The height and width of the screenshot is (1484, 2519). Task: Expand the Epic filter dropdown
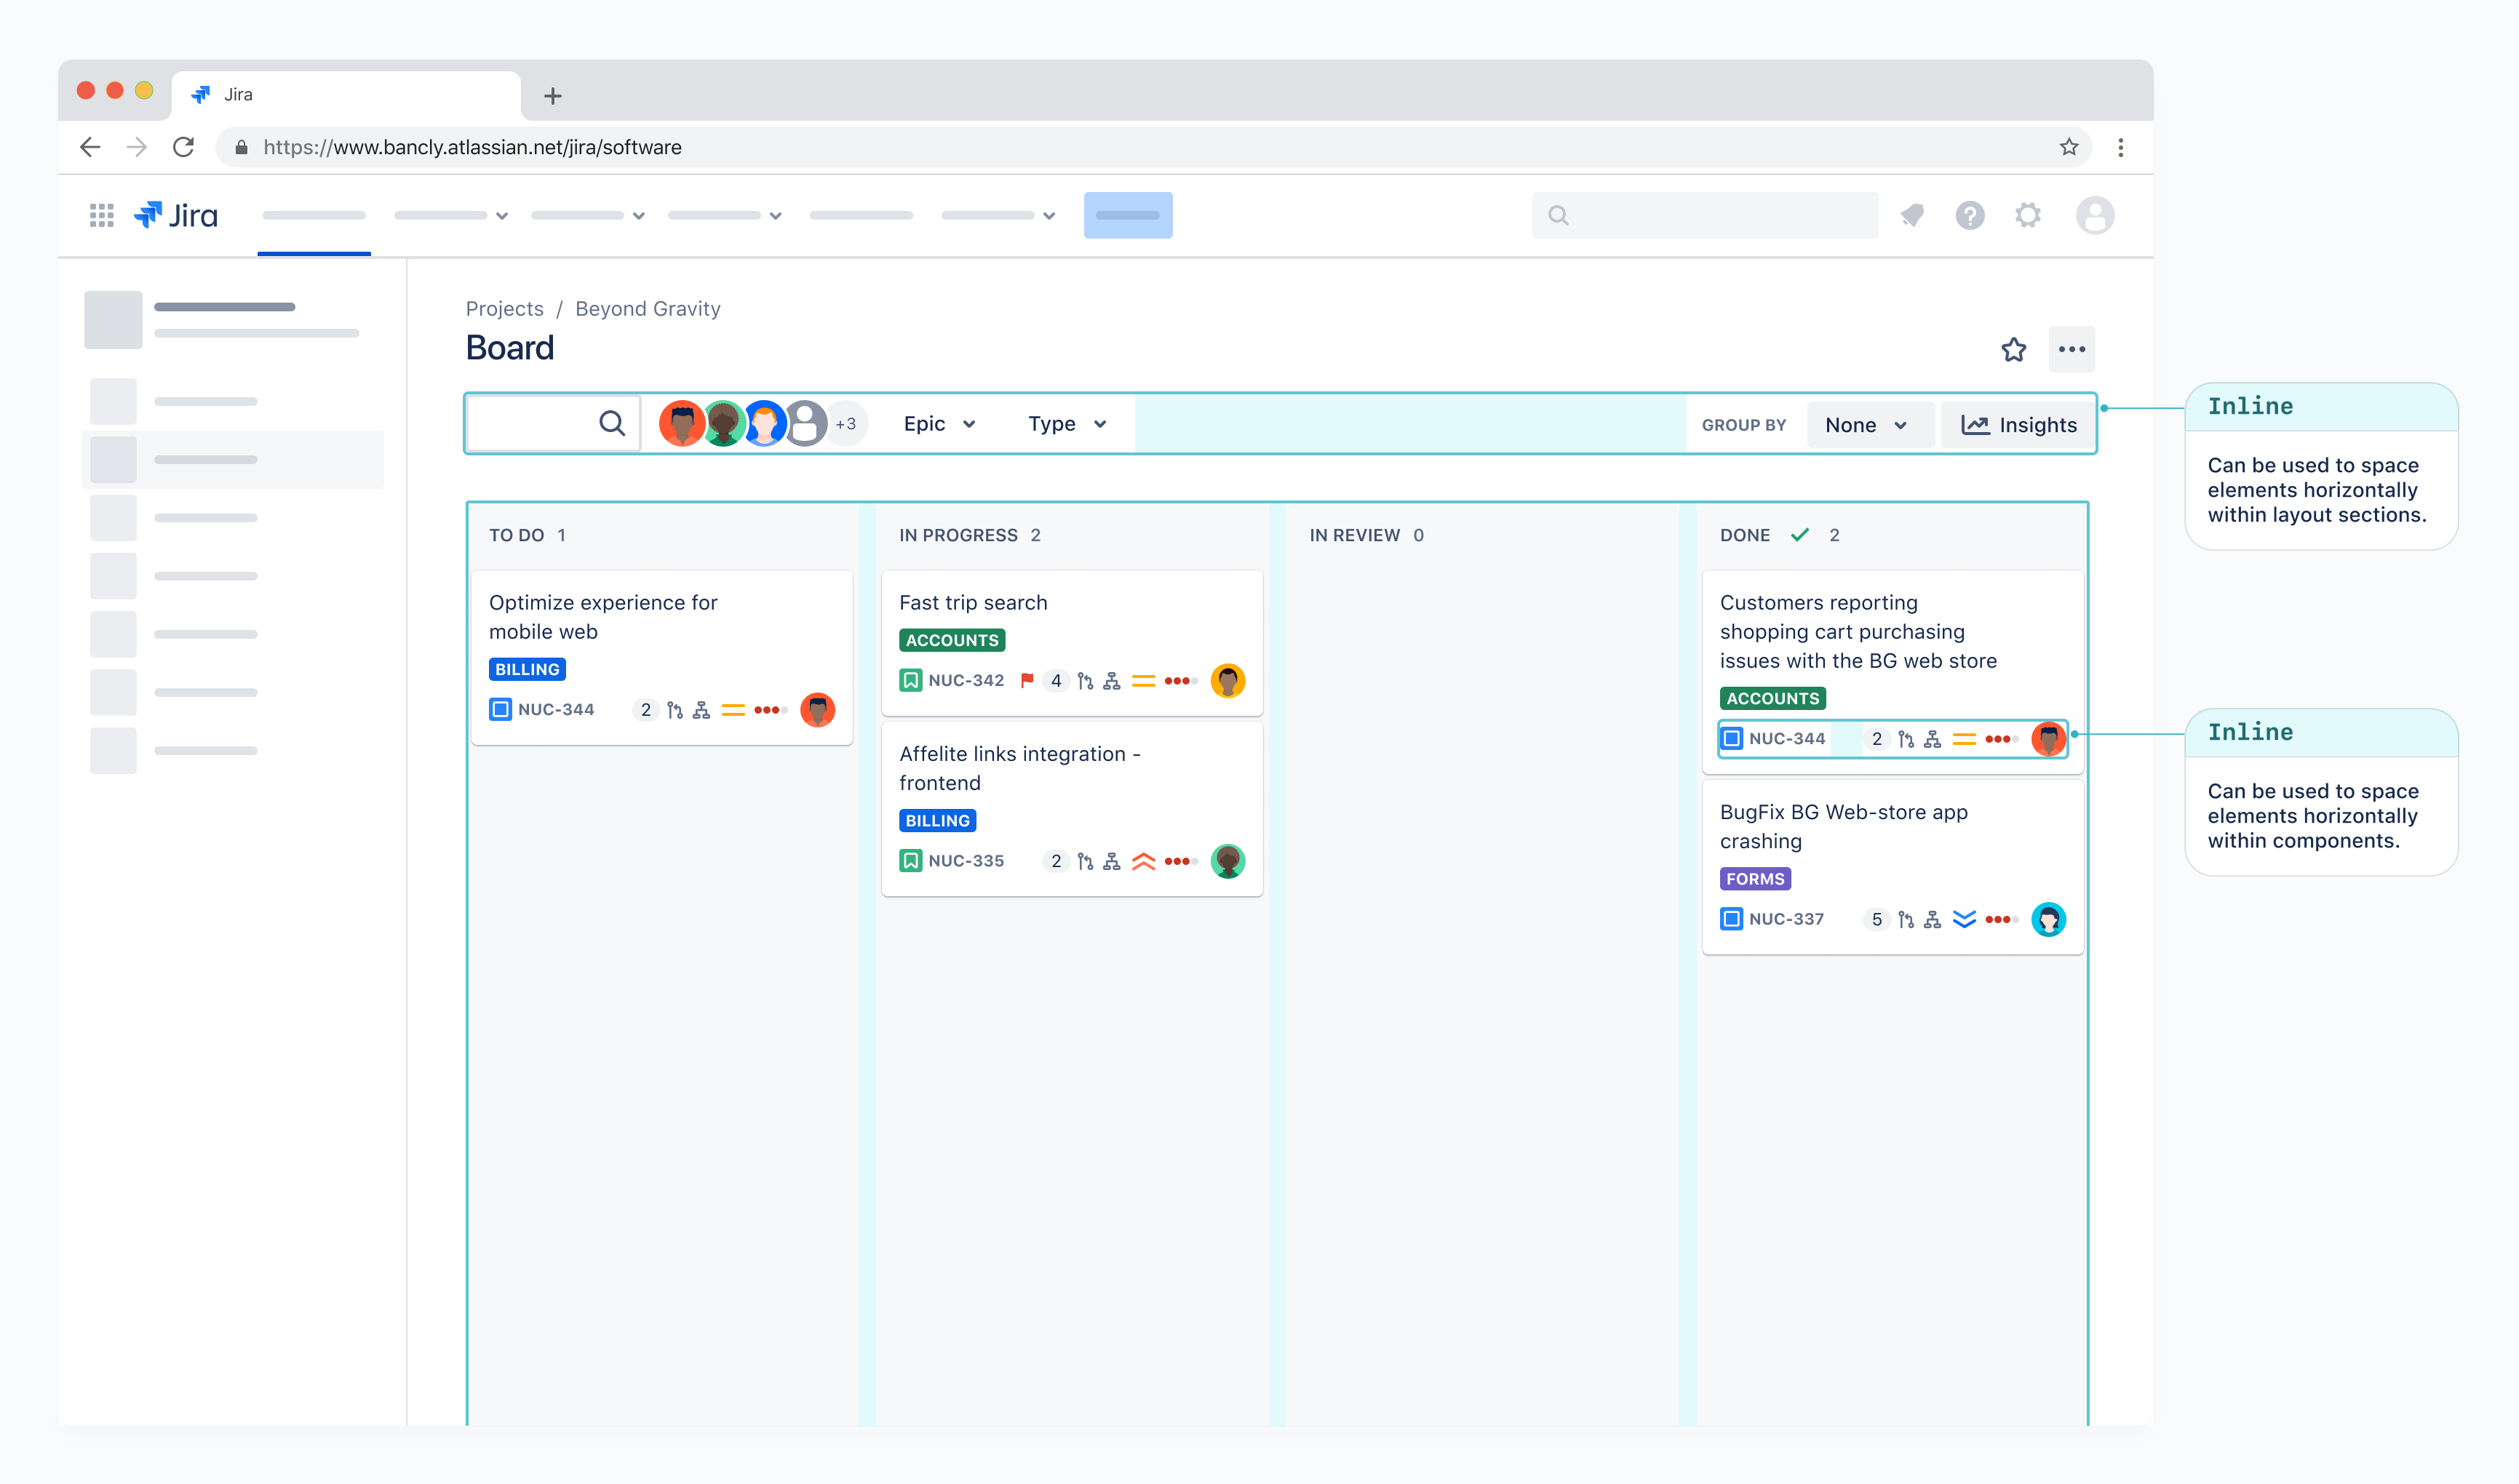tap(938, 424)
